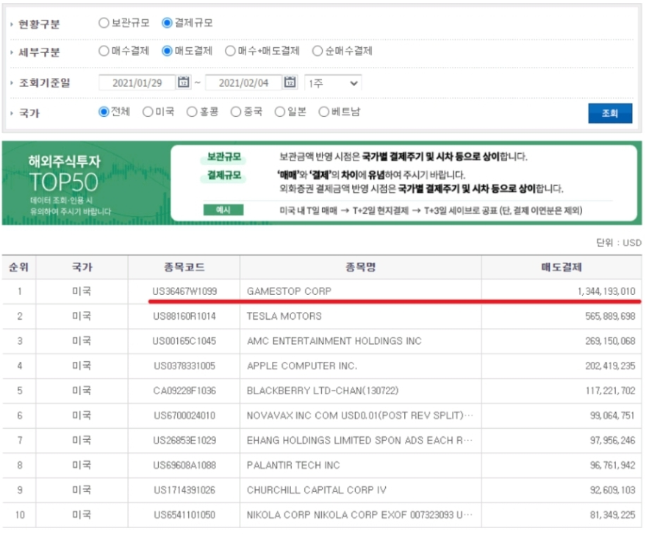Pick the 일본 country radio button
The image size is (646, 534).
[x=280, y=112]
